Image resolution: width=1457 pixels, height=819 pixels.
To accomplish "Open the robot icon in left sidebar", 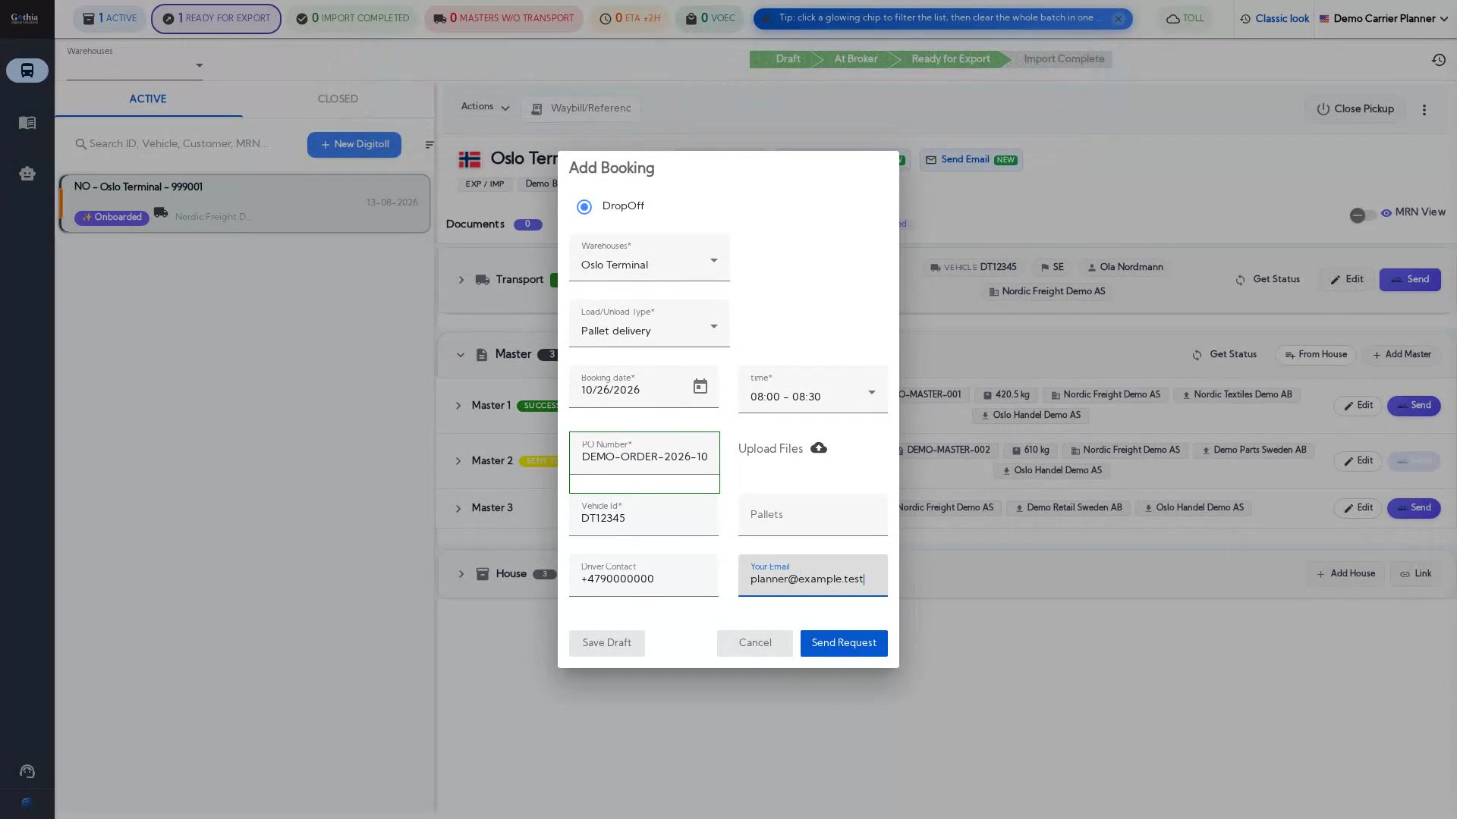I will 27,174.
